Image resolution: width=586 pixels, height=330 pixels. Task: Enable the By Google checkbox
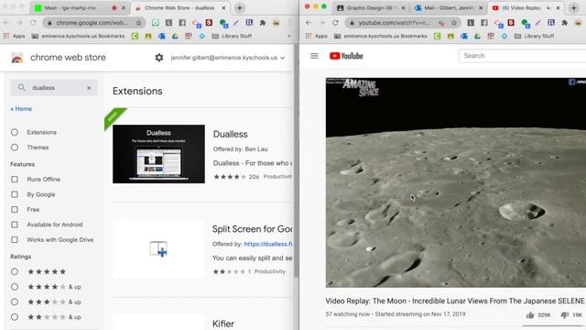[x=15, y=194]
